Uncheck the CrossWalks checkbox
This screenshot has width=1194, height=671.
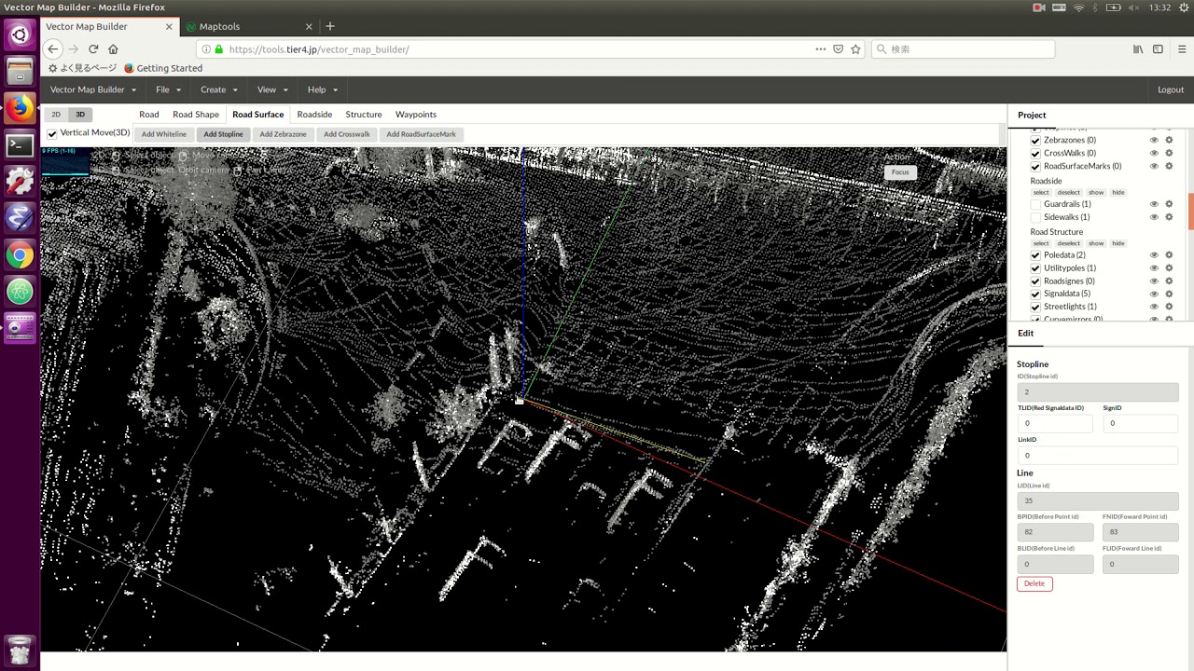(1035, 153)
